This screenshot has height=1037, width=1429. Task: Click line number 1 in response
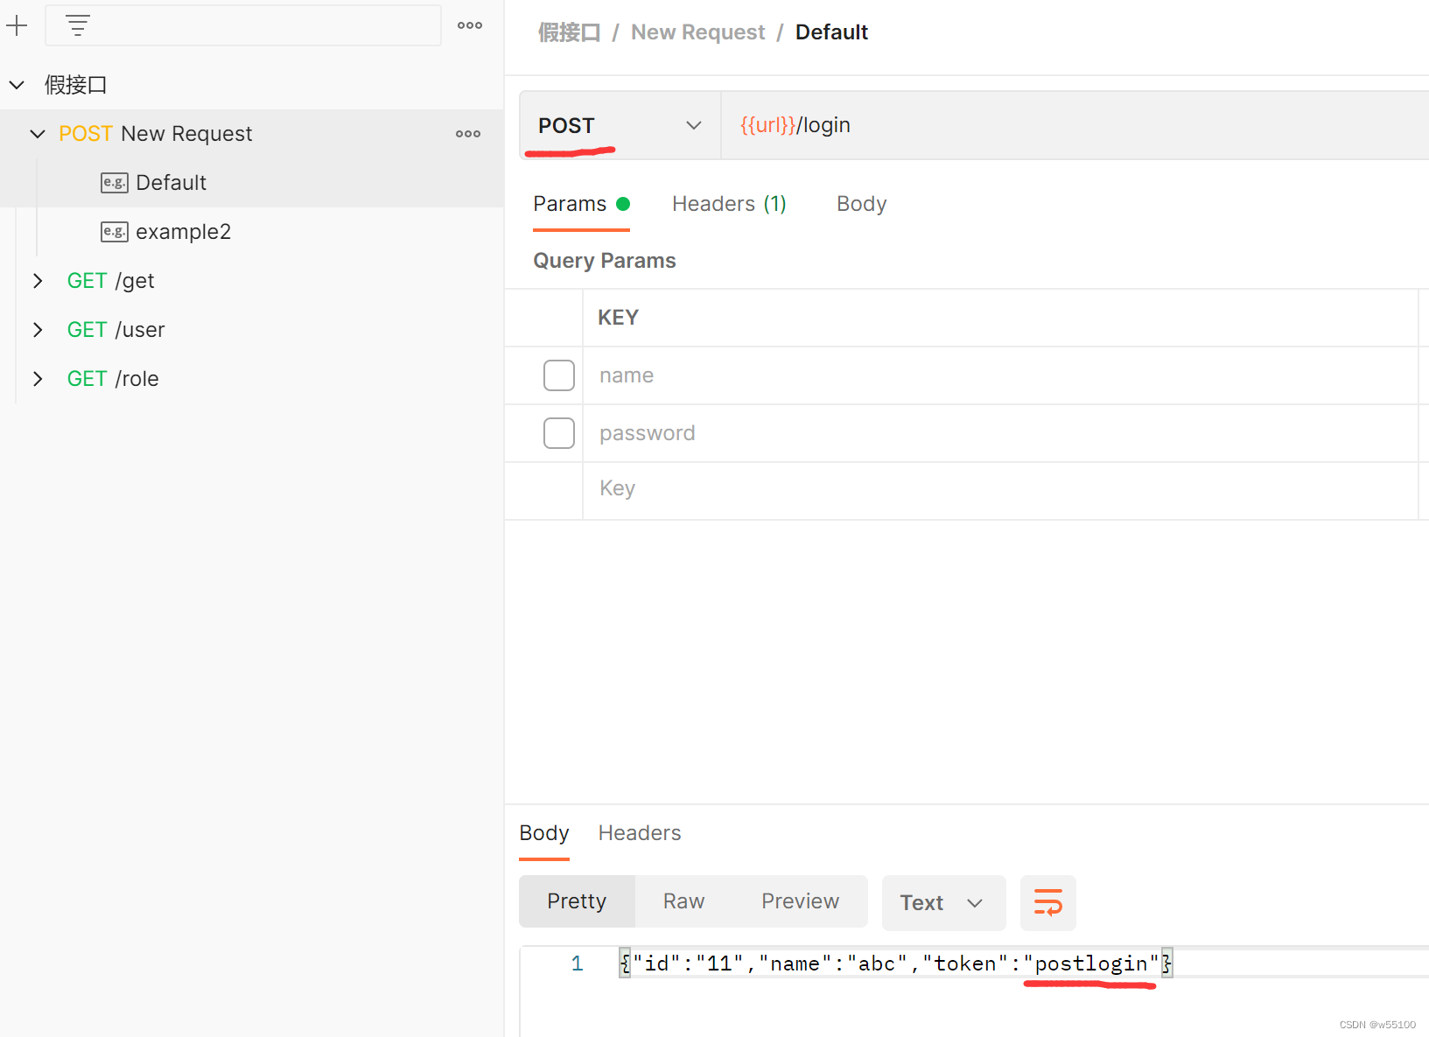577,963
